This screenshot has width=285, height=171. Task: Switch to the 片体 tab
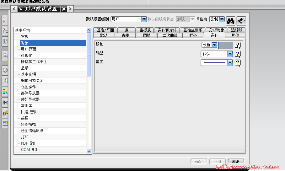click(235, 35)
